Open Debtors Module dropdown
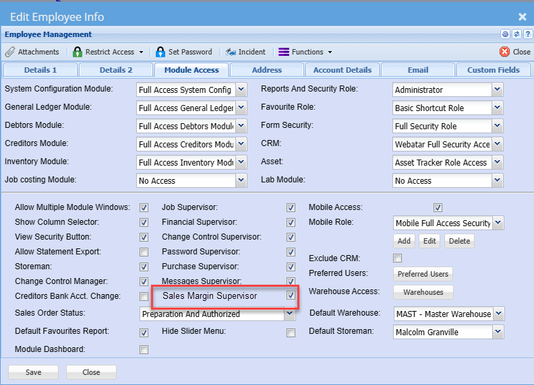Image resolution: width=534 pixels, height=385 pixels. click(241, 126)
